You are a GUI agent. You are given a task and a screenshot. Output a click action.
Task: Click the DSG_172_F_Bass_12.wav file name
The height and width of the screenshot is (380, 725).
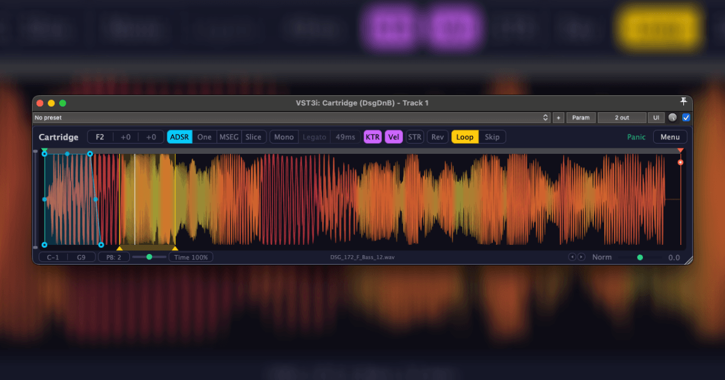pos(363,258)
